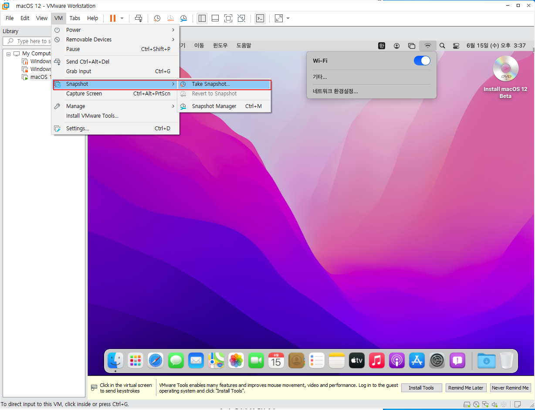The image size is (535, 410).
Task: Toggle the console view toolbar icon
Action: click(x=260, y=18)
